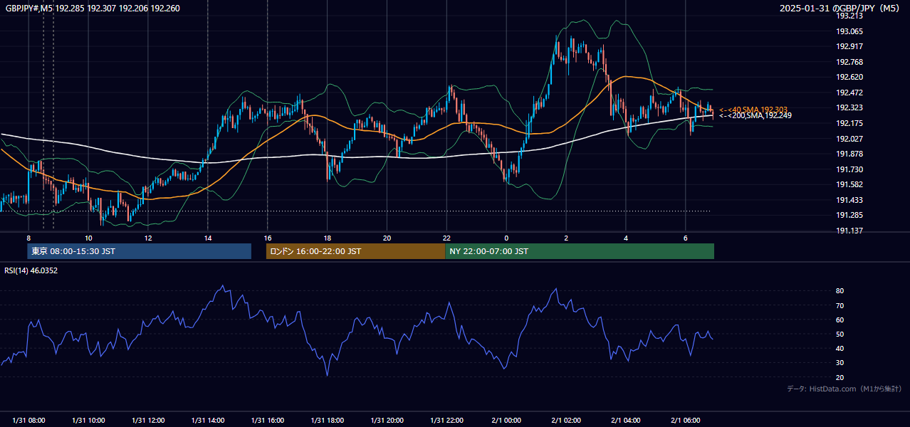The image size is (910, 427).
Task: Select the ロンドン 16:00-22:00 JST session bar
Action: tap(355, 251)
